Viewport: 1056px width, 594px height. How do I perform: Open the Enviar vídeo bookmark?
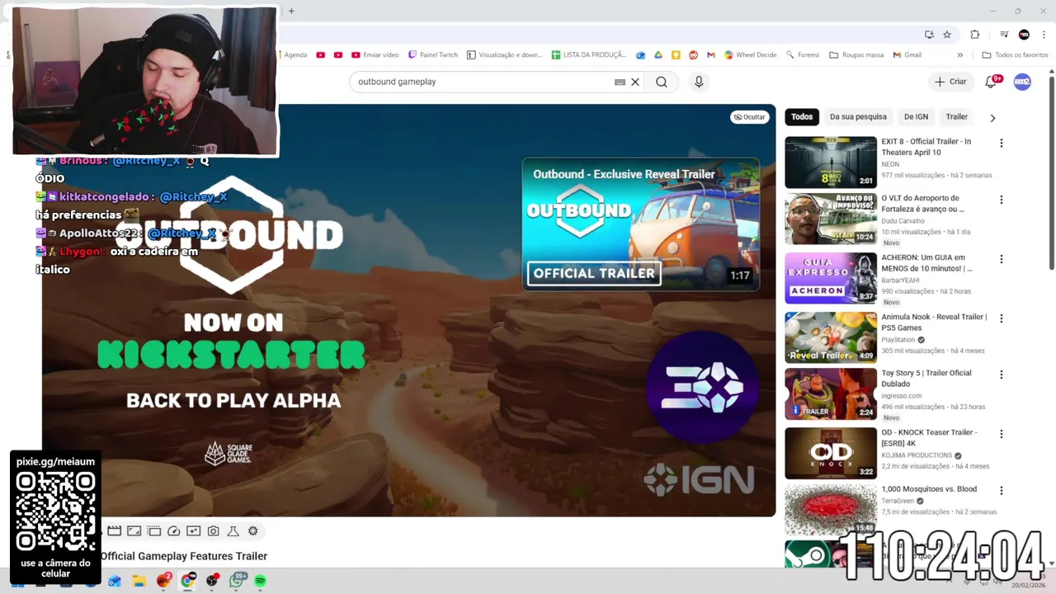tap(375, 55)
